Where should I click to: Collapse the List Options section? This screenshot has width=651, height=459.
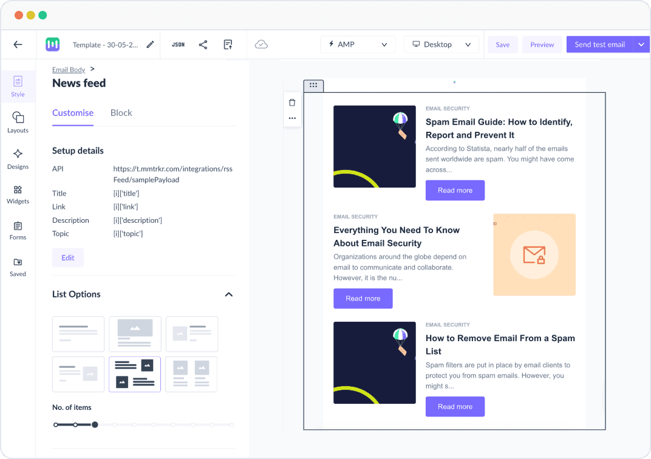point(228,294)
